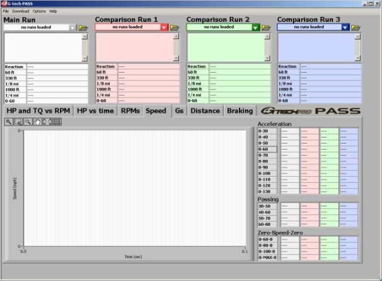Expand the blue Comparison Run 3 dropdown
Image resolution: width=382 pixels, height=281 pixels.
pos(346,27)
